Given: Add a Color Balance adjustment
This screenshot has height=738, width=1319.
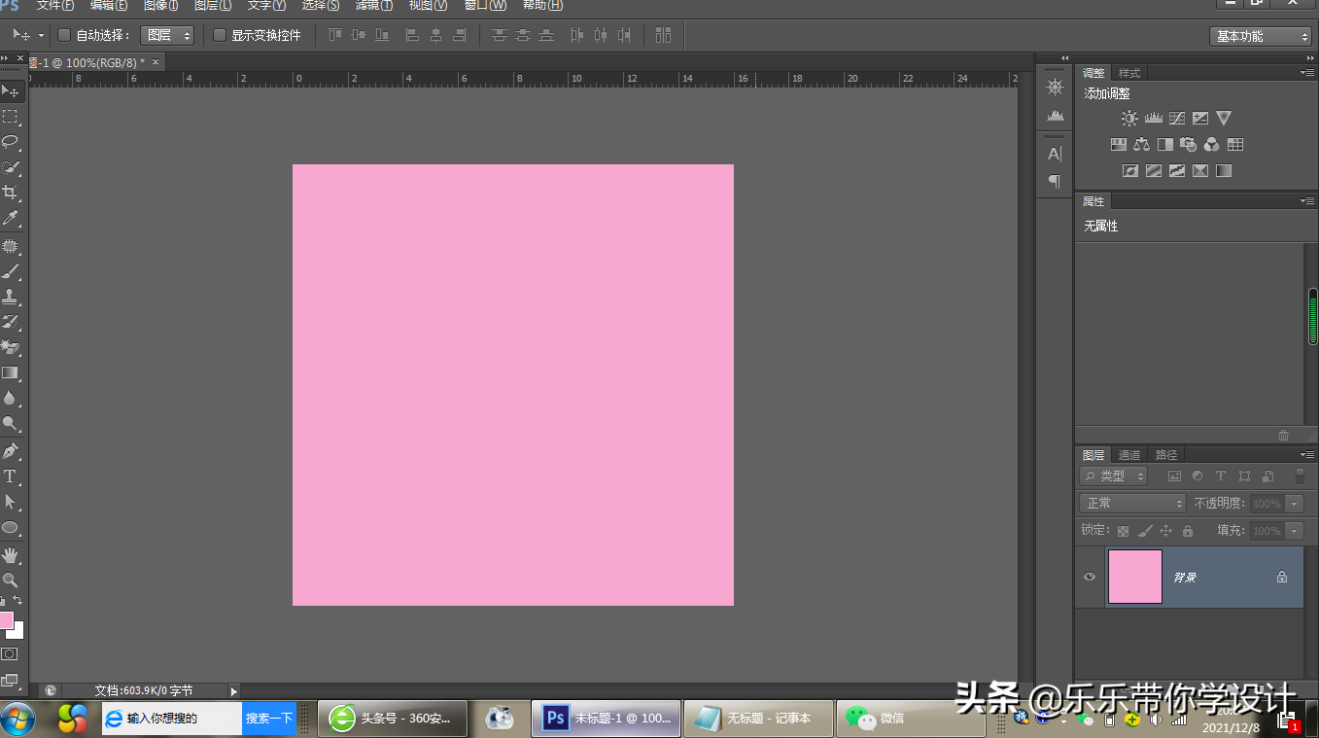Looking at the screenshot, I should pos(1142,145).
